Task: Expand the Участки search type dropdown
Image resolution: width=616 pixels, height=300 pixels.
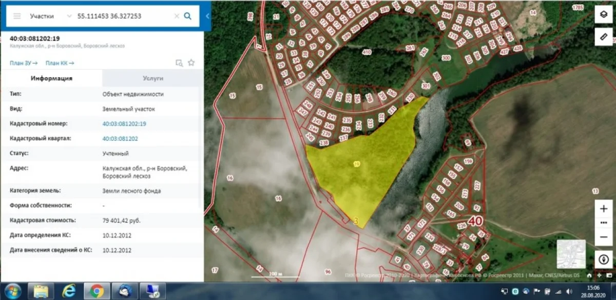Action: 69,16
